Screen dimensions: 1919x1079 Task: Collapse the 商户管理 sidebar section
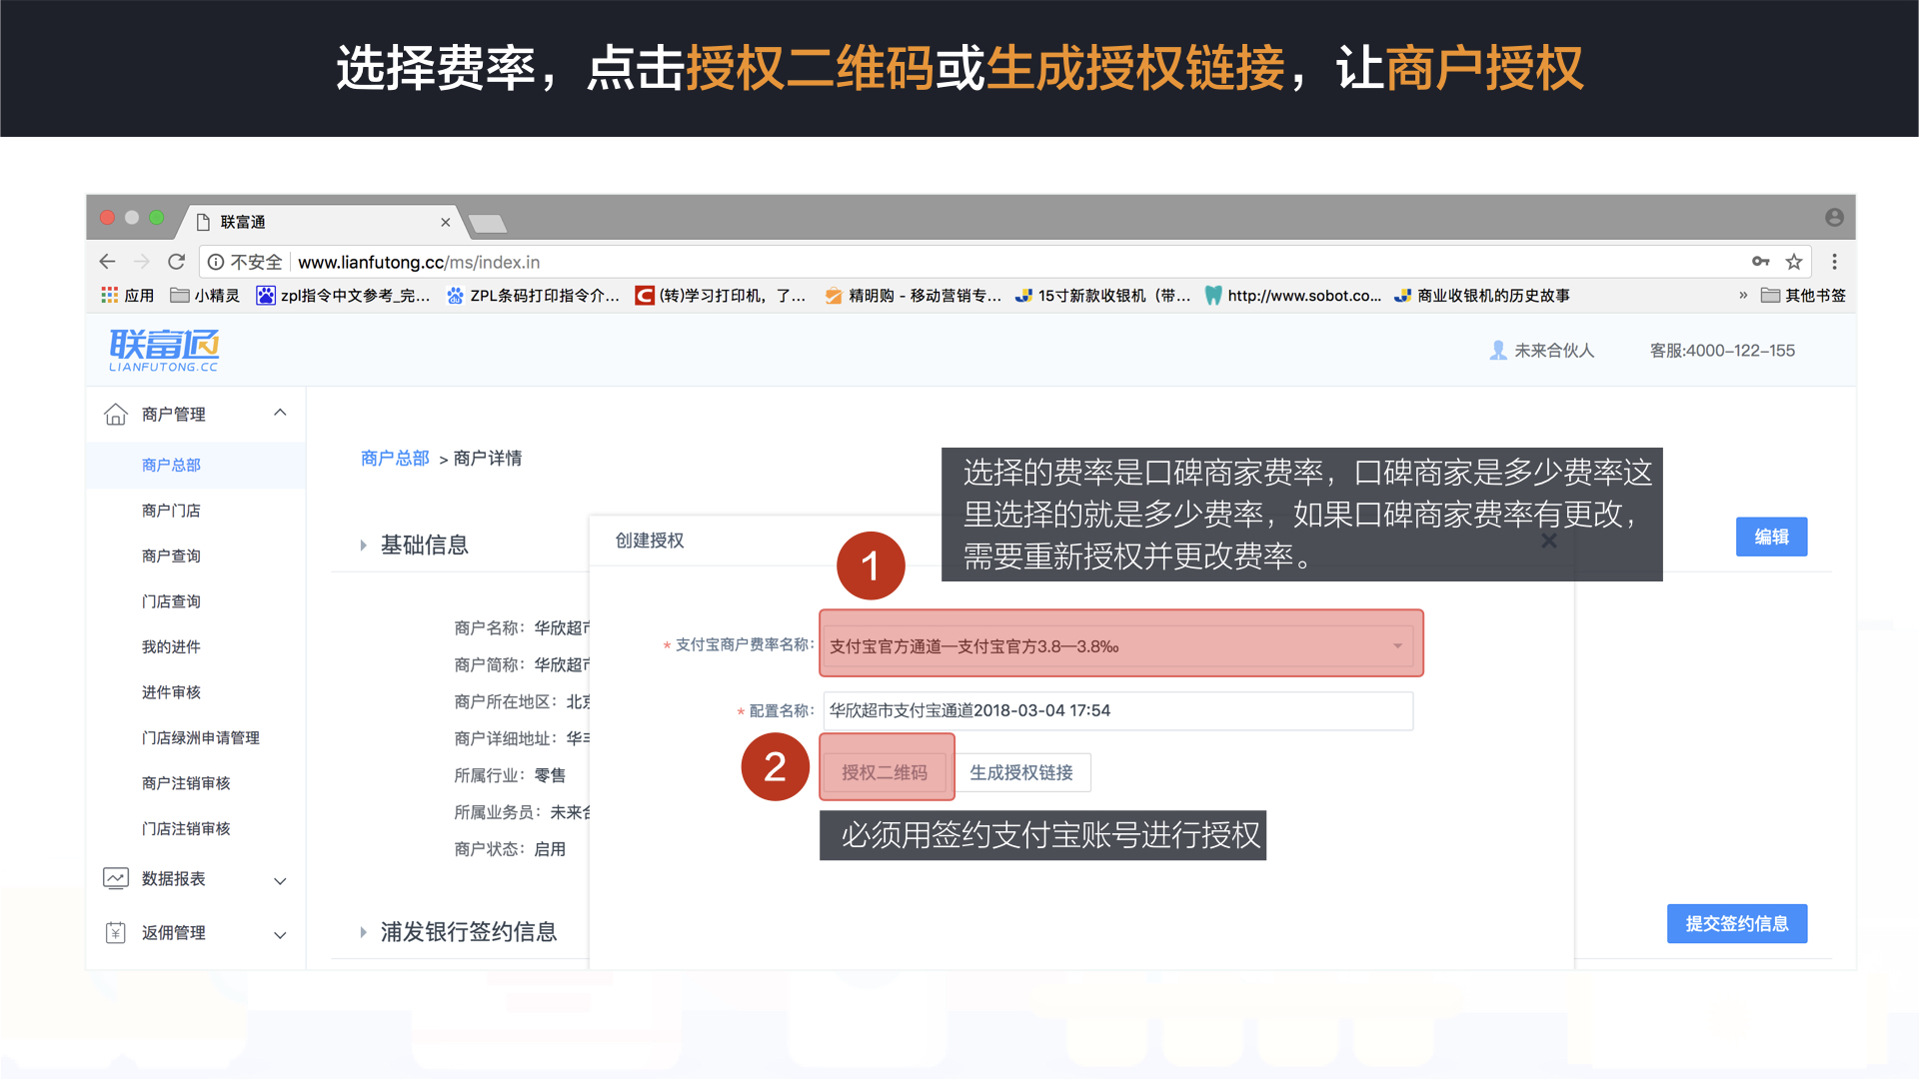[x=280, y=413]
